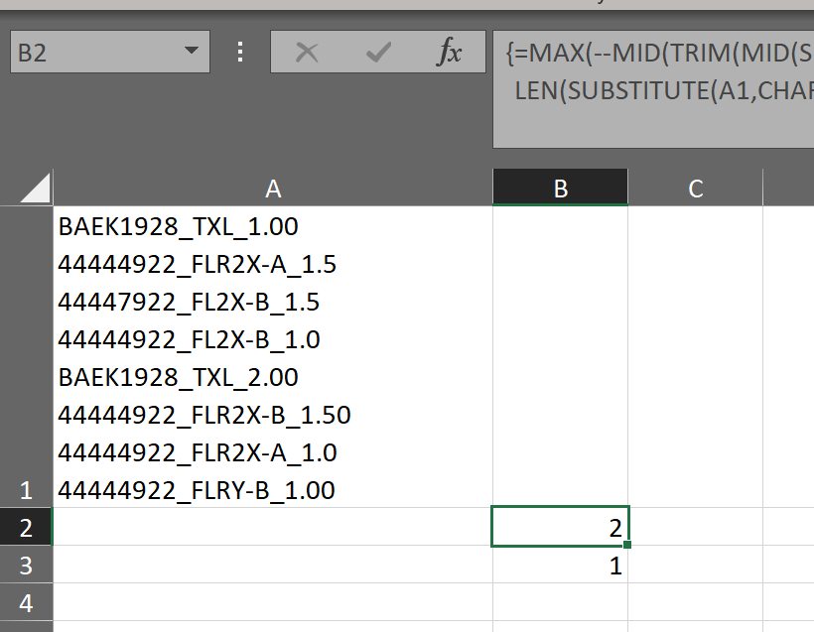Select row 4 header
Image resolution: width=814 pixels, height=632 pixels.
click(26, 602)
